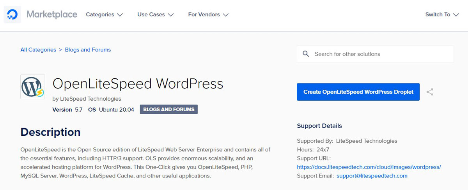
Task: Click the Description heading
Action: 50,132
